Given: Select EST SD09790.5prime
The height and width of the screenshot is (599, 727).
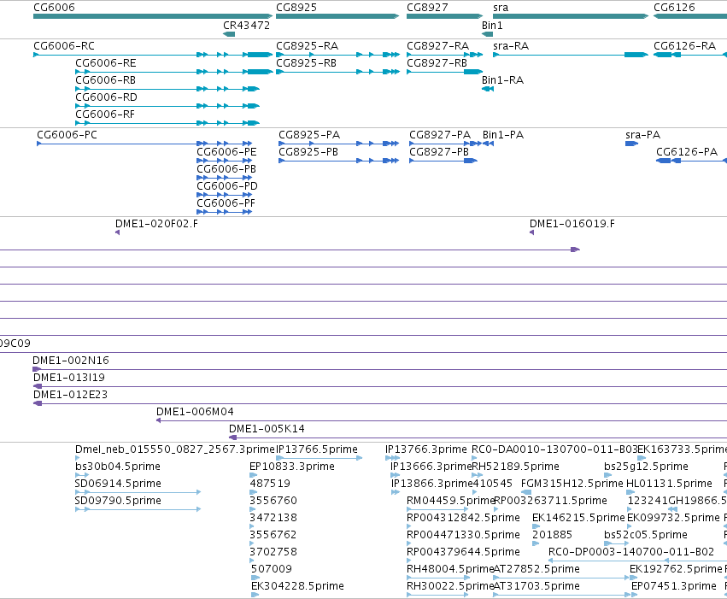Looking at the screenshot, I should point(138,509).
